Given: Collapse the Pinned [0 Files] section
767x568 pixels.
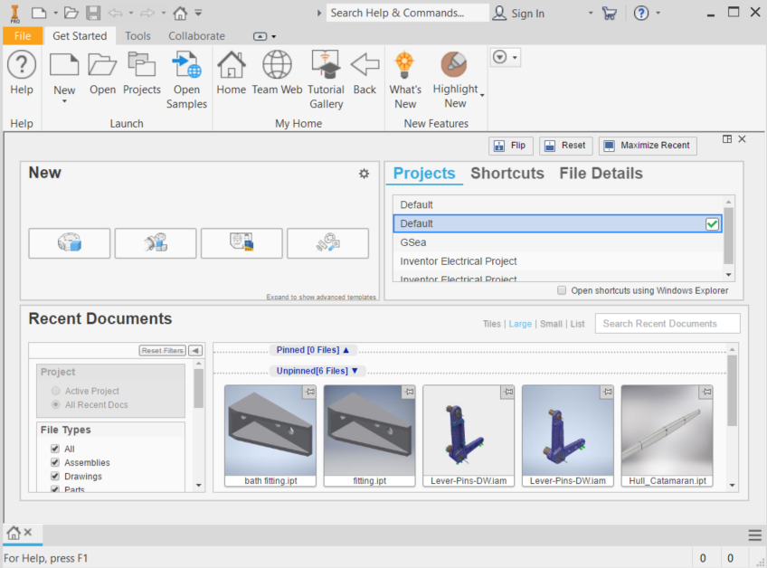Looking at the screenshot, I should 346,350.
